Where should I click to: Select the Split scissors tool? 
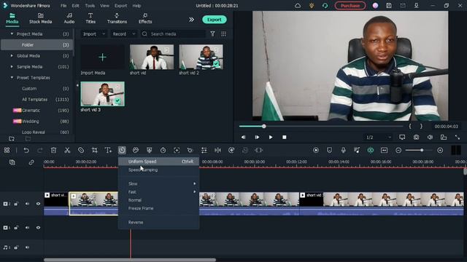pos(67,151)
